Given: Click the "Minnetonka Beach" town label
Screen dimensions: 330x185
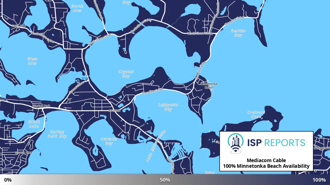Looking at the screenshot, I should (209, 86).
